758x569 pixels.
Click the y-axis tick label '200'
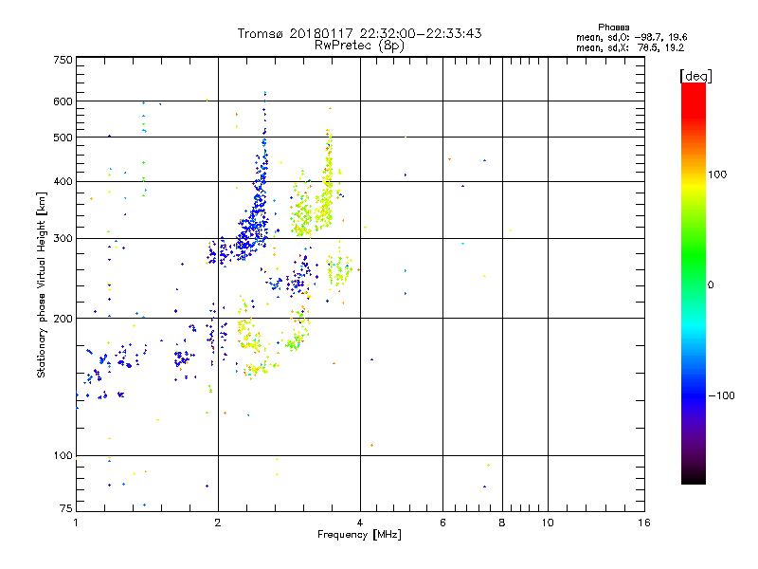pyautogui.click(x=63, y=319)
